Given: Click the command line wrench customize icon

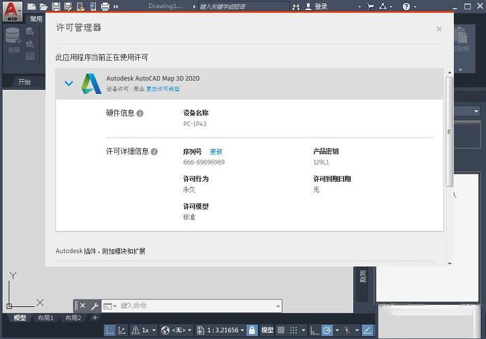Looking at the screenshot, I should click(95, 306).
